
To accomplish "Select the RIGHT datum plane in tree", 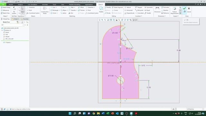I will click(6, 32).
